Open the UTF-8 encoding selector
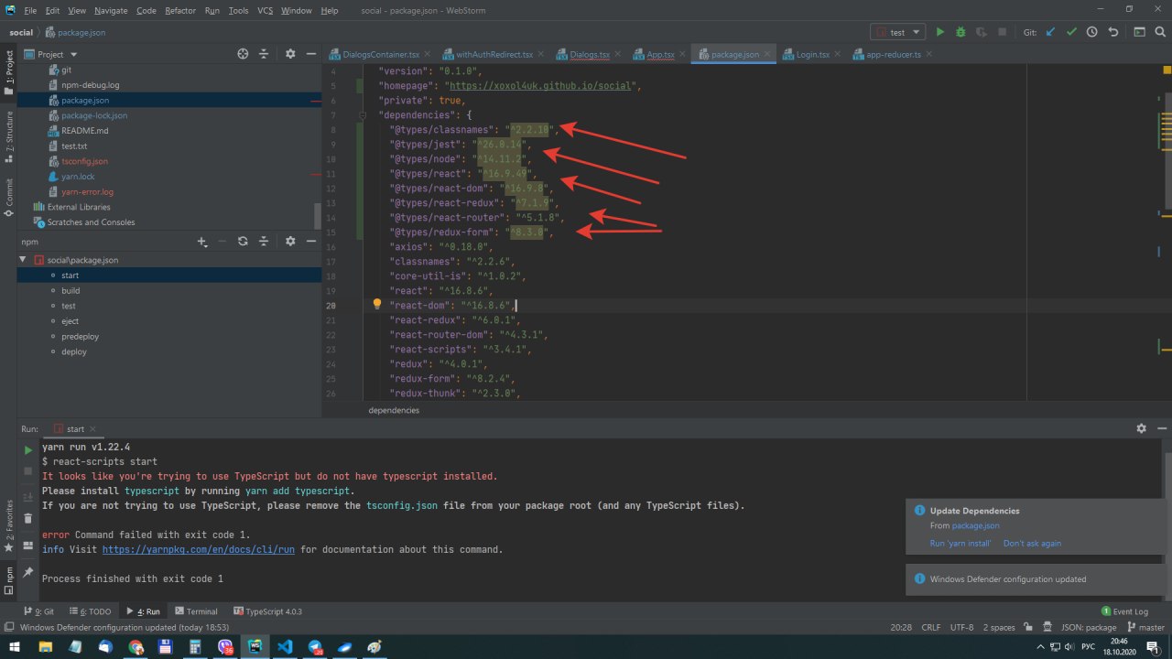This screenshot has height=659, width=1172. 961,628
